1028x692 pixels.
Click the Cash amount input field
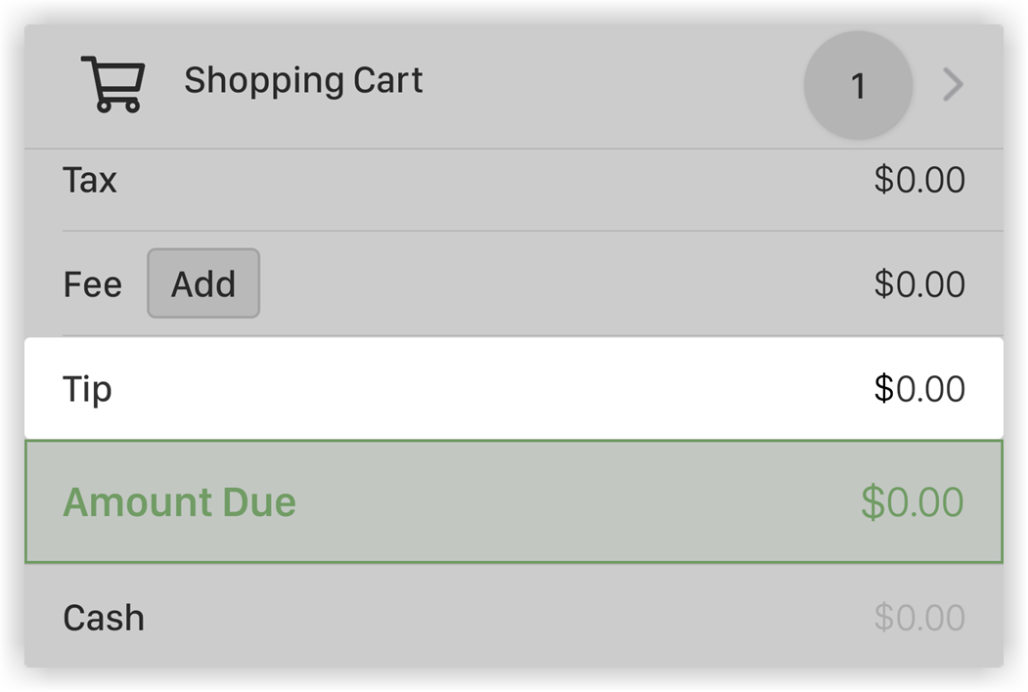tap(920, 617)
